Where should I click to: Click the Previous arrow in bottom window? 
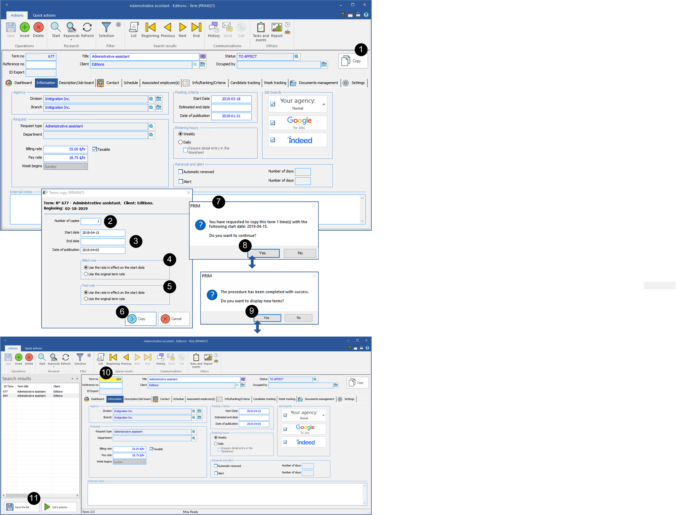[x=126, y=357]
